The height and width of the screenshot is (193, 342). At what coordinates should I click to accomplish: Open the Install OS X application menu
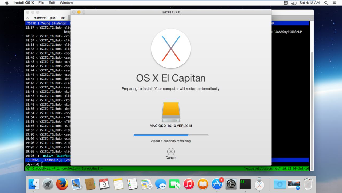point(24,3)
